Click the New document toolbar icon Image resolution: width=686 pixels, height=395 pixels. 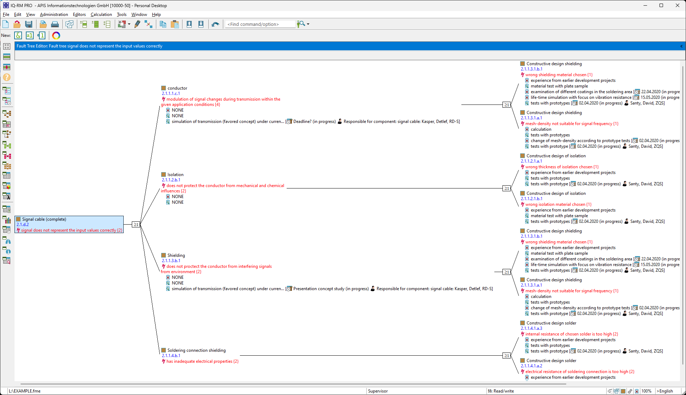6,24
